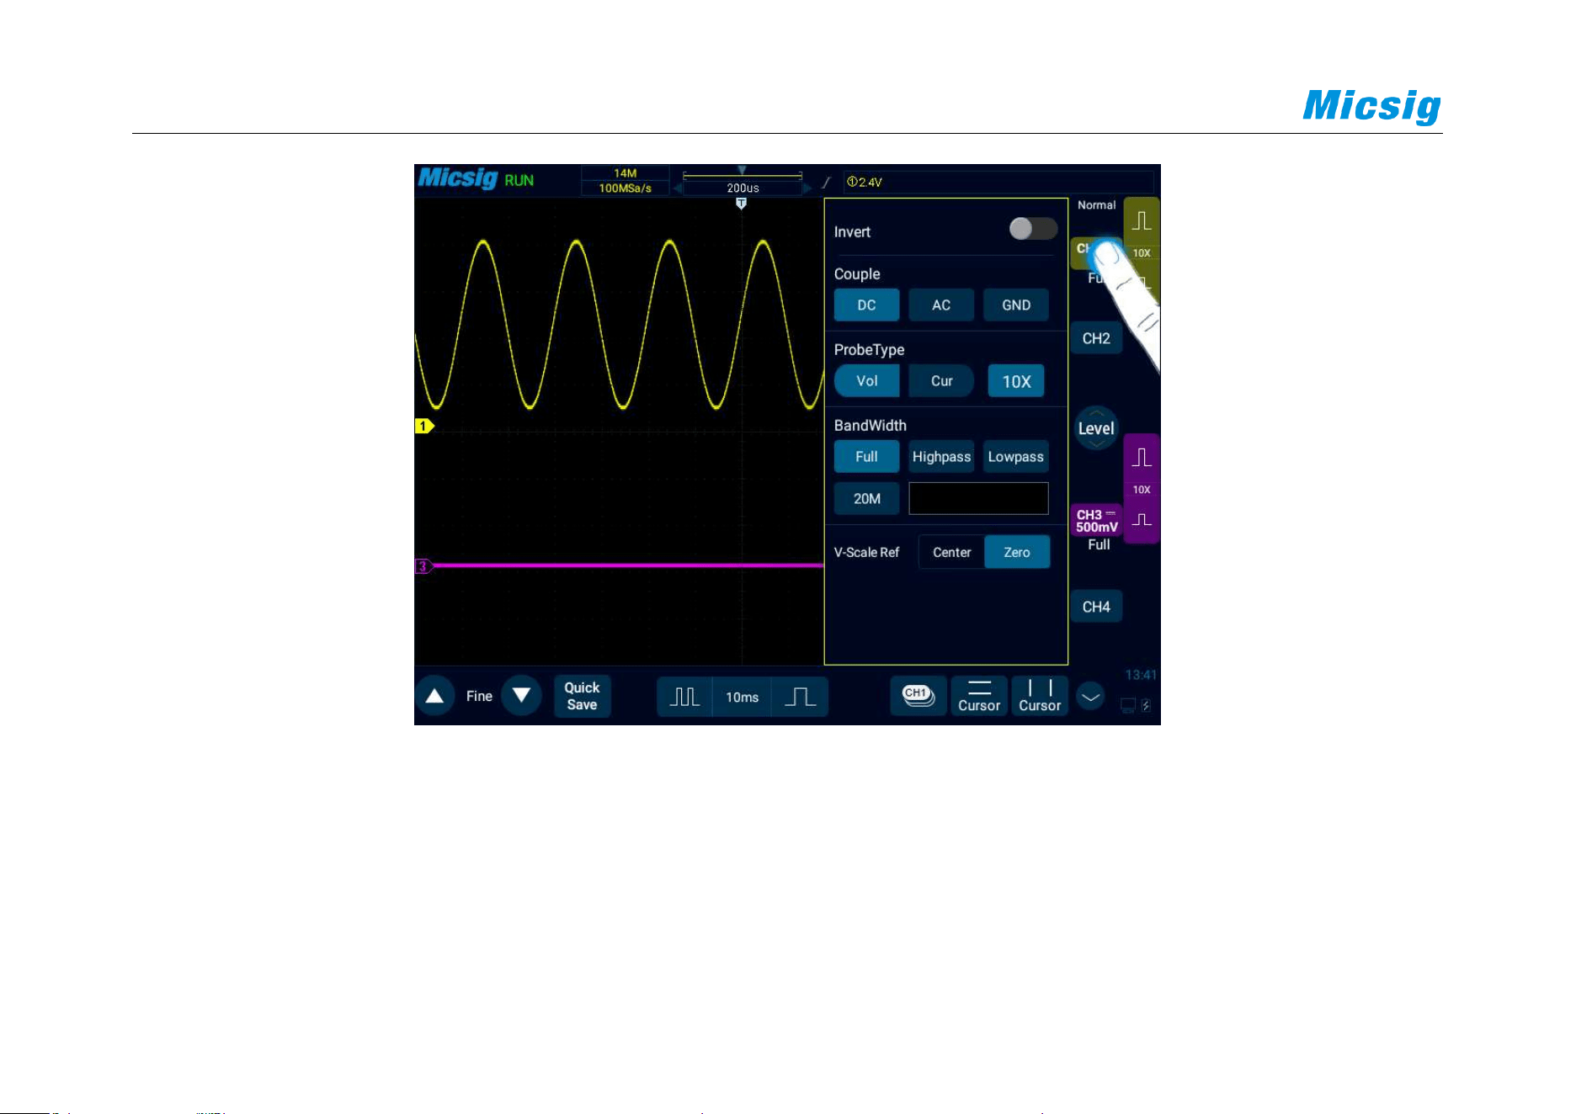The height and width of the screenshot is (1114, 1576).
Task: Click the multi-pulse timebase icon left of 10ms
Action: (x=684, y=697)
